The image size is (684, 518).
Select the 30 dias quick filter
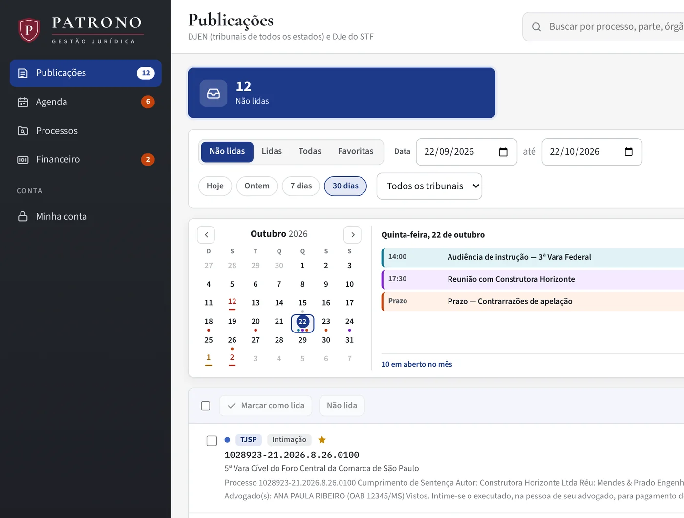[345, 186]
